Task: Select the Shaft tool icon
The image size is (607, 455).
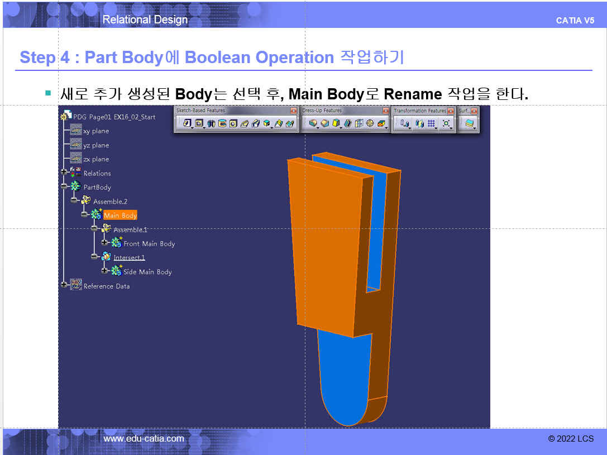Action: (212, 123)
